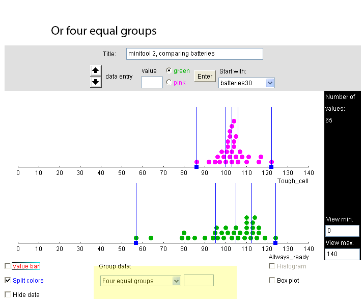364x299 pixels.
Task: Click the Allways_ready axis label
Action: (x=289, y=257)
